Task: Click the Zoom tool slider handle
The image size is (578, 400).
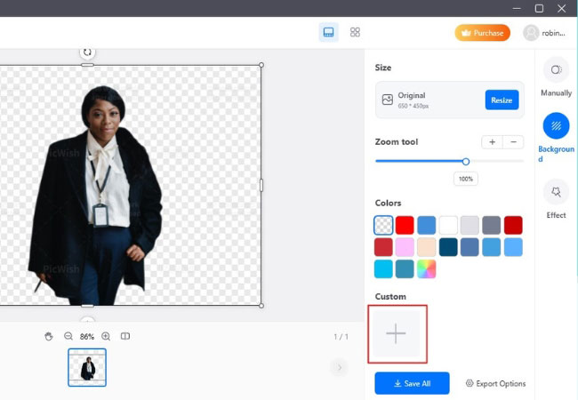Action: (465, 161)
